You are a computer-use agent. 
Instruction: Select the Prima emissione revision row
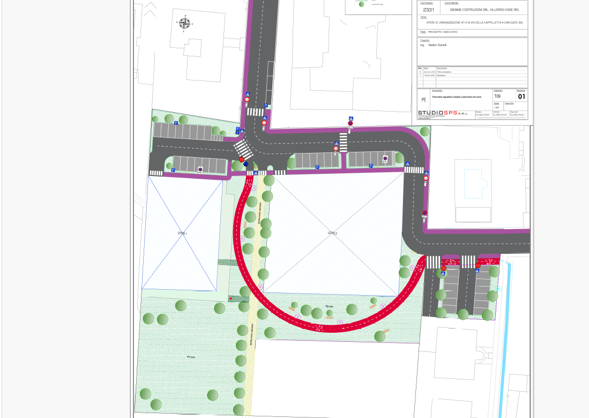click(x=444, y=72)
